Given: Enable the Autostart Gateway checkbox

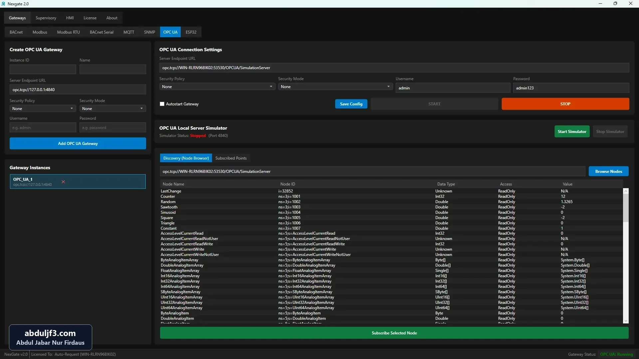Looking at the screenshot, I should pyautogui.click(x=162, y=104).
